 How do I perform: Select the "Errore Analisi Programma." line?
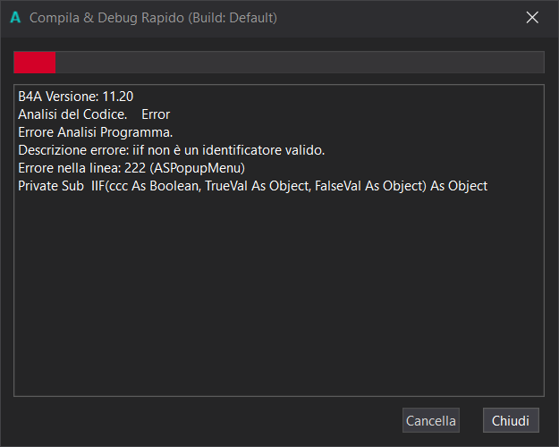click(x=95, y=132)
